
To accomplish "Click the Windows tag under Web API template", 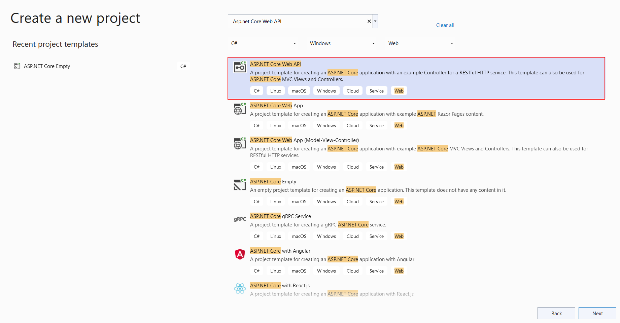I will (326, 91).
